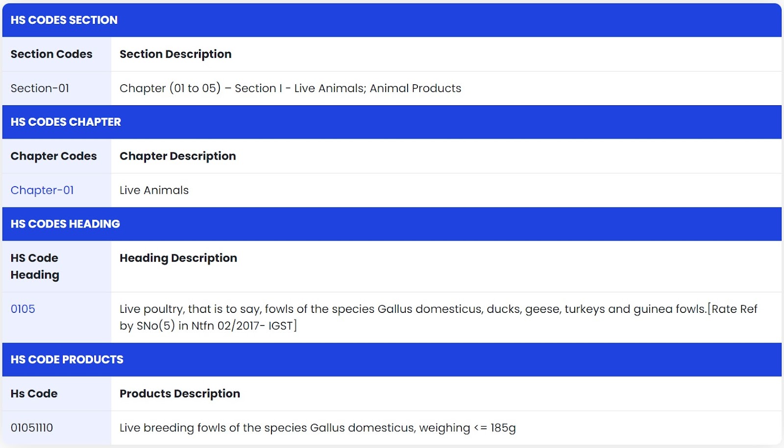The height and width of the screenshot is (448, 784).
Task: Click the Live poultry heading description text
Action: (439, 317)
